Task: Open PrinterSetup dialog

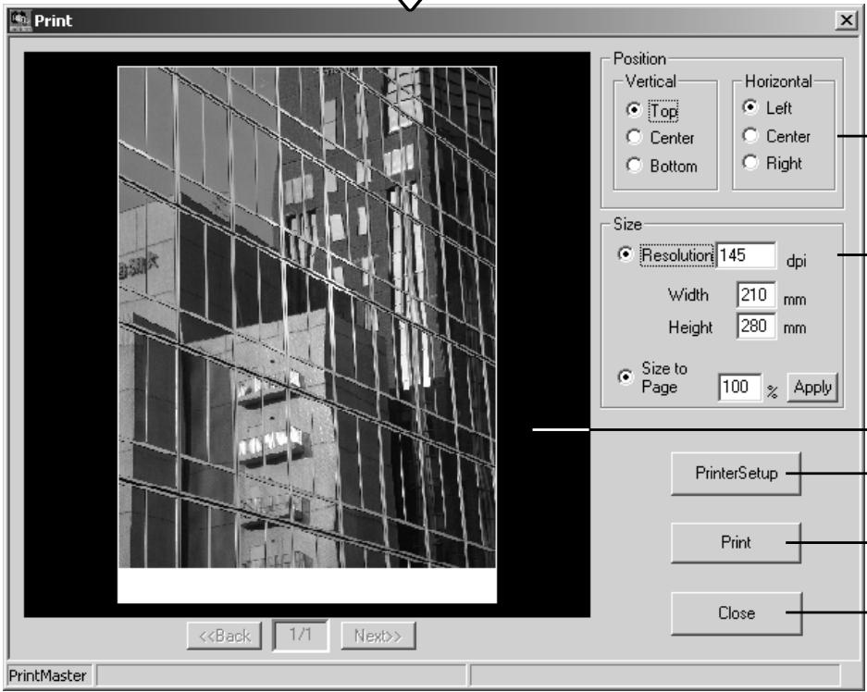Action: 736,474
